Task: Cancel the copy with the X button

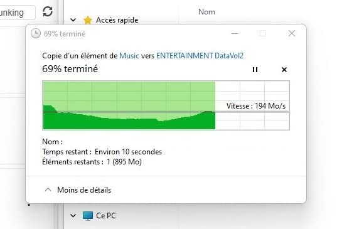Action: coord(284,70)
